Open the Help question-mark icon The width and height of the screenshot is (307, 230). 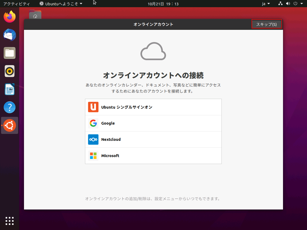[x=10, y=107]
